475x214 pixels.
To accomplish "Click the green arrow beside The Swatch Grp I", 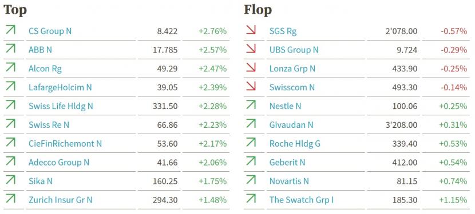I will click(x=251, y=199).
